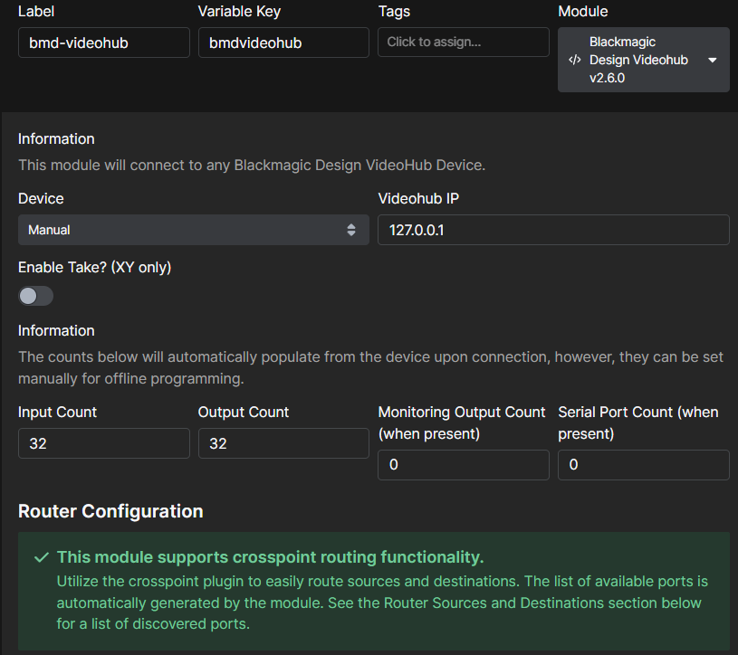Click the 'Tags' label
738x655 pixels.
tap(394, 11)
